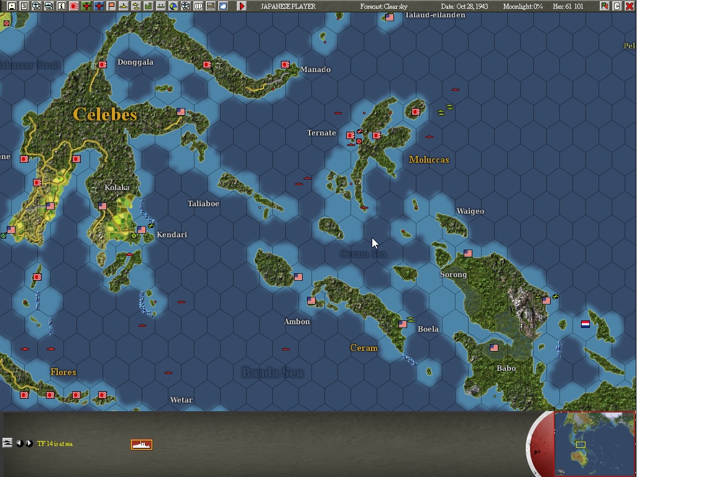This screenshot has height=477, width=716.
Task: Click the 'Moluccas' region label
Action: coord(429,160)
